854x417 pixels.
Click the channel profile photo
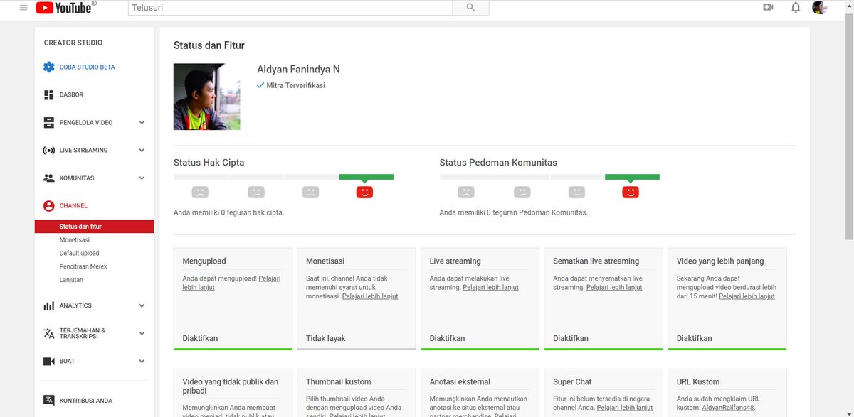(206, 97)
